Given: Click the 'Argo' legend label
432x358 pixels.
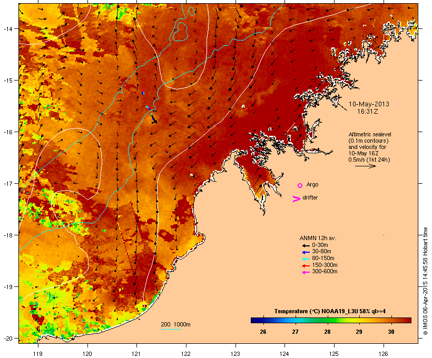Looking at the screenshot, I should pyautogui.click(x=312, y=185).
